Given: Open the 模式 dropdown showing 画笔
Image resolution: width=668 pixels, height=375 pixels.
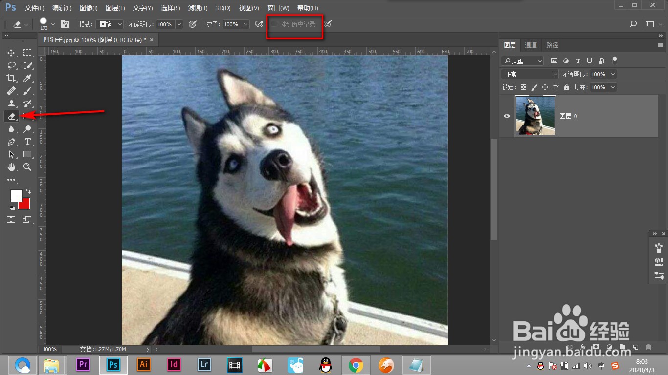Looking at the screenshot, I should 109,24.
